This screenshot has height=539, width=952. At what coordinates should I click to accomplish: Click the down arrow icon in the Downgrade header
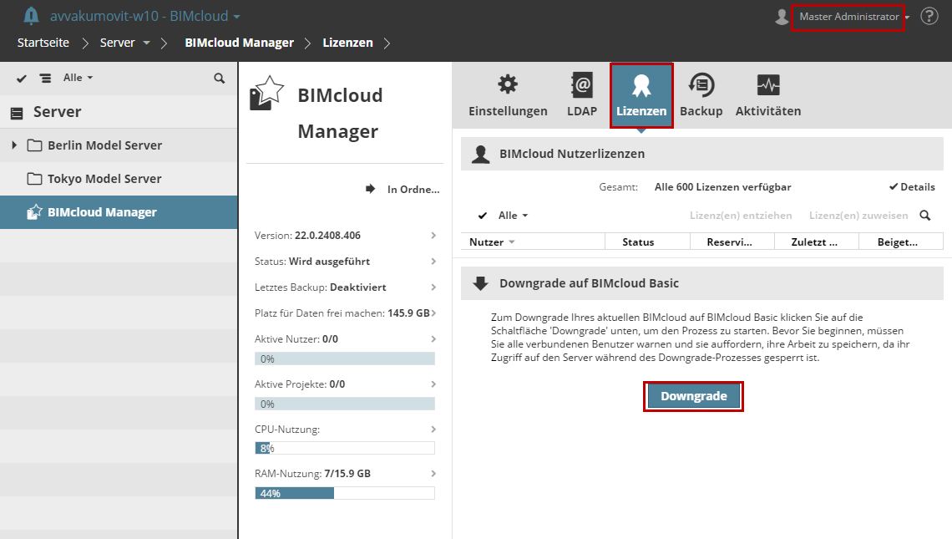pos(480,283)
